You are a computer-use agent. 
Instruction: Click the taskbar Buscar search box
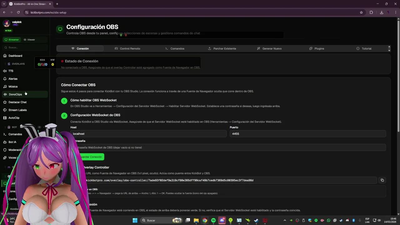point(161,220)
